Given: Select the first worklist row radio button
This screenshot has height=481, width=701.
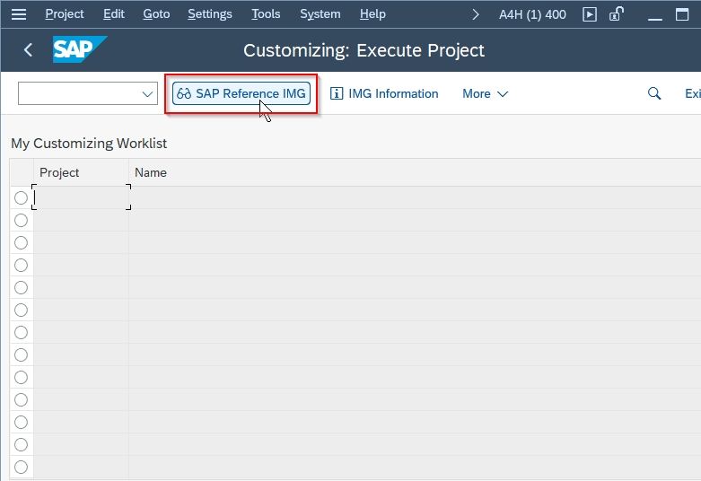Looking at the screenshot, I should [x=21, y=197].
